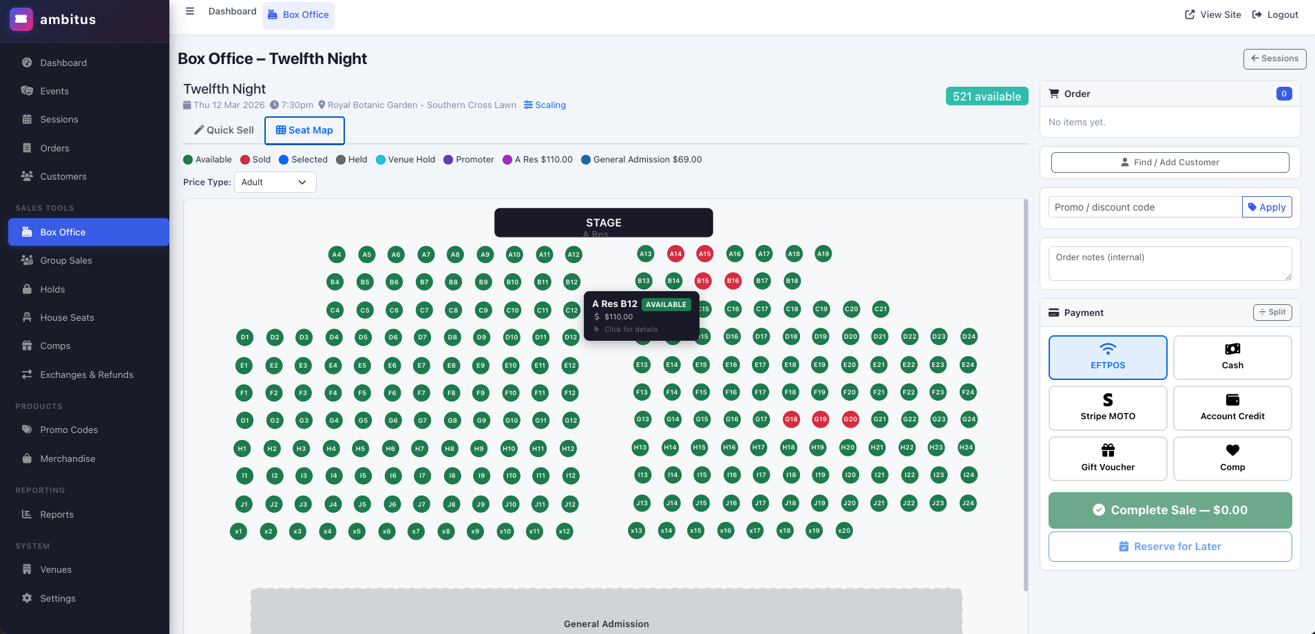Image resolution: width=1315 pixels, height=634 pixels.
Task: Open the Box Office sidebar icon
Action: point(26,232)
